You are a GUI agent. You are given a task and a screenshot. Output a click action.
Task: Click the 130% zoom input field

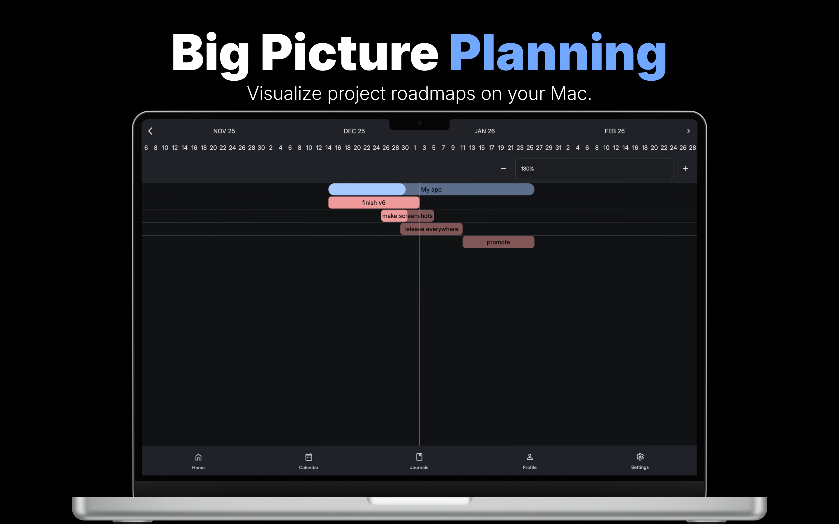(594, 169)
